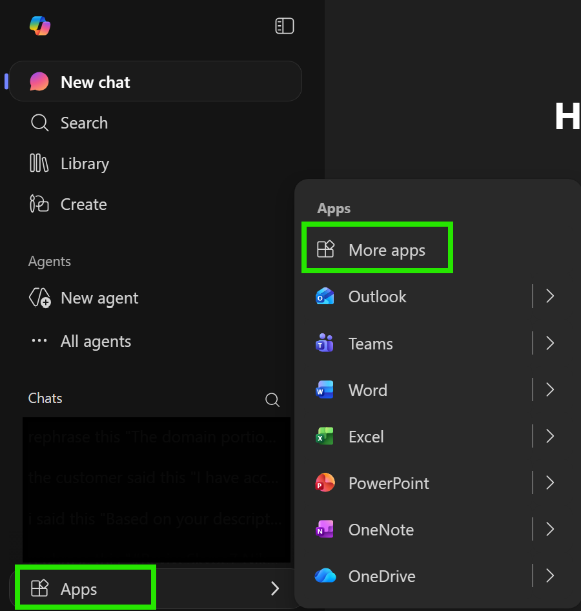Click the Outlook app icon
This screenshot has width=581, height=611.
click(x=325, y=296)
